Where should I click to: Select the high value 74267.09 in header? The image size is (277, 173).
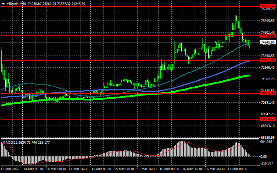pyautogui.click(x=49, y=4)
